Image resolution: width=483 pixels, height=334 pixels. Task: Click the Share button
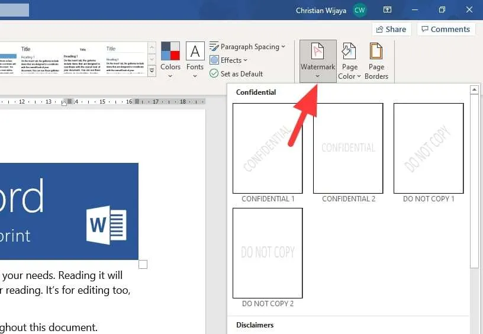coord(391,29)
